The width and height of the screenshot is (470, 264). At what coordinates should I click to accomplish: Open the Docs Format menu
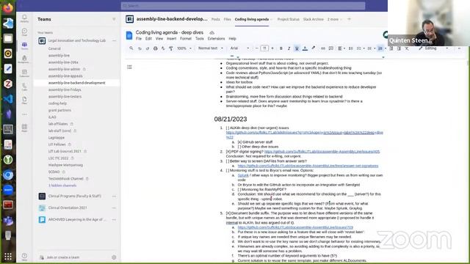click(x=186, y=39)
